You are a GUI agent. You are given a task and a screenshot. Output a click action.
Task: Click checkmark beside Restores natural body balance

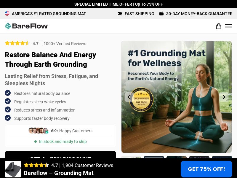coord(8,93)
